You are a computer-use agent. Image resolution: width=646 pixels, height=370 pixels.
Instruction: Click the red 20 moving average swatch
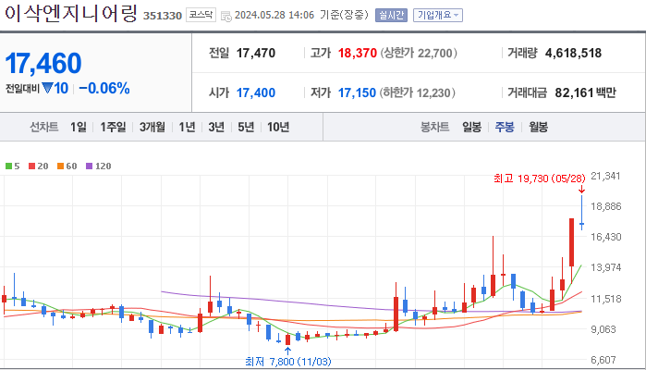pos(31,166)
